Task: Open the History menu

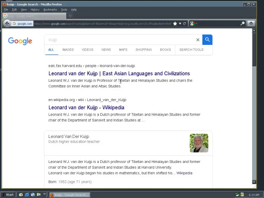Action: pyautogui.click(x=35, y=10)
